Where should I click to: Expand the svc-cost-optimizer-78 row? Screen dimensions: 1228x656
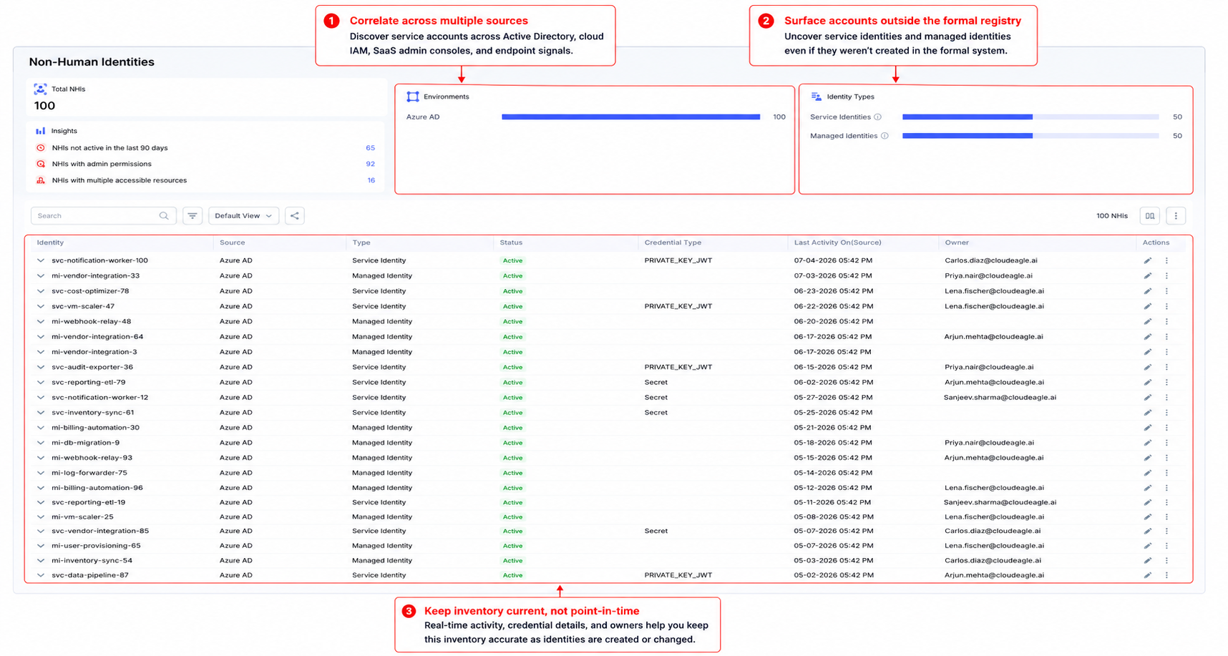[x=41, y=291]
